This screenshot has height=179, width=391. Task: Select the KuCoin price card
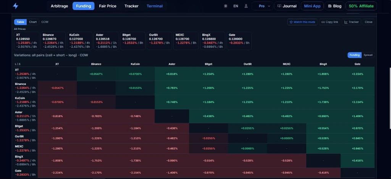(x=79, y=41)
